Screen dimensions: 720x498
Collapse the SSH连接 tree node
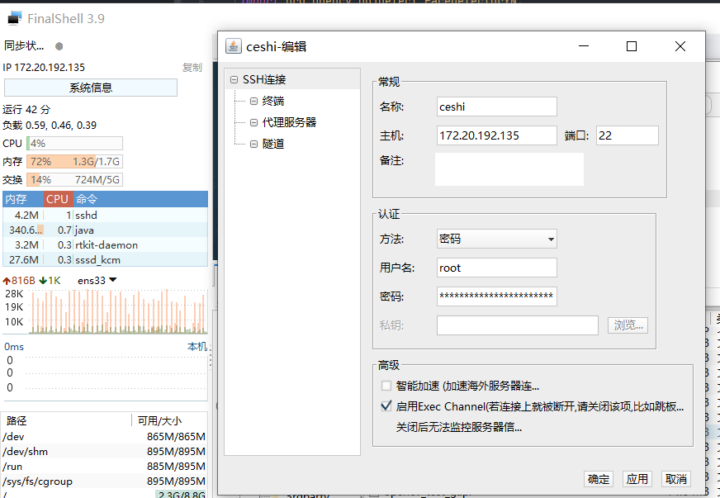point(234,79)
